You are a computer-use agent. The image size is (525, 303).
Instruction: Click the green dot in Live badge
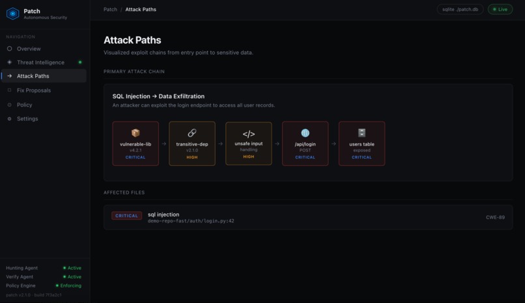[494, 9]
